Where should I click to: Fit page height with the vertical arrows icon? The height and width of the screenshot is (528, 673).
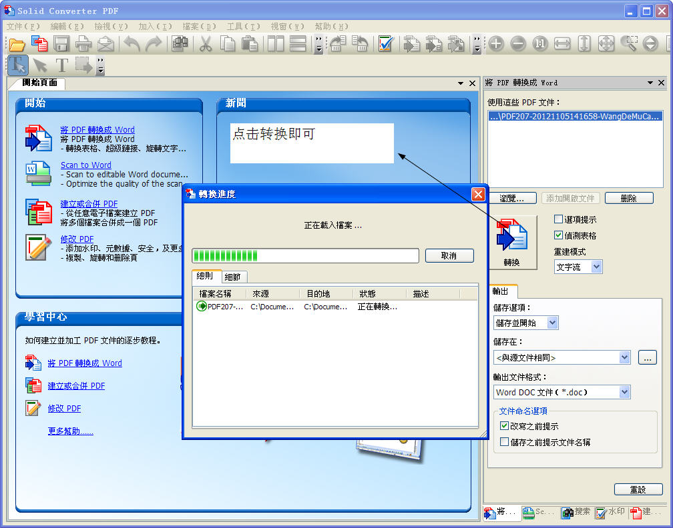(584, 44)
